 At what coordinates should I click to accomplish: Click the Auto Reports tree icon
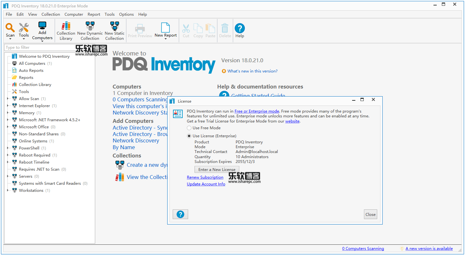click(x=14, y=71)
